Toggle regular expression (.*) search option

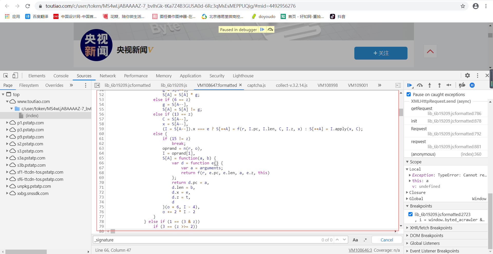click(365, 240)
